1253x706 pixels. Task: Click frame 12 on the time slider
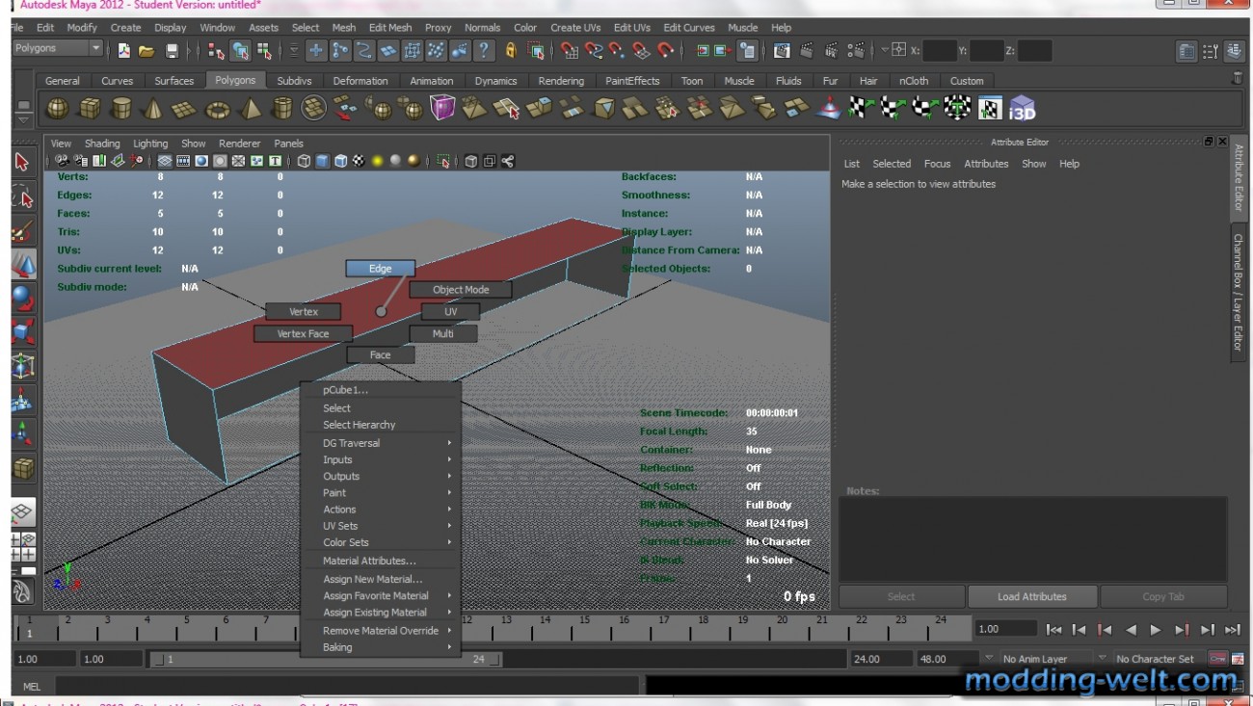pos(467,627)
